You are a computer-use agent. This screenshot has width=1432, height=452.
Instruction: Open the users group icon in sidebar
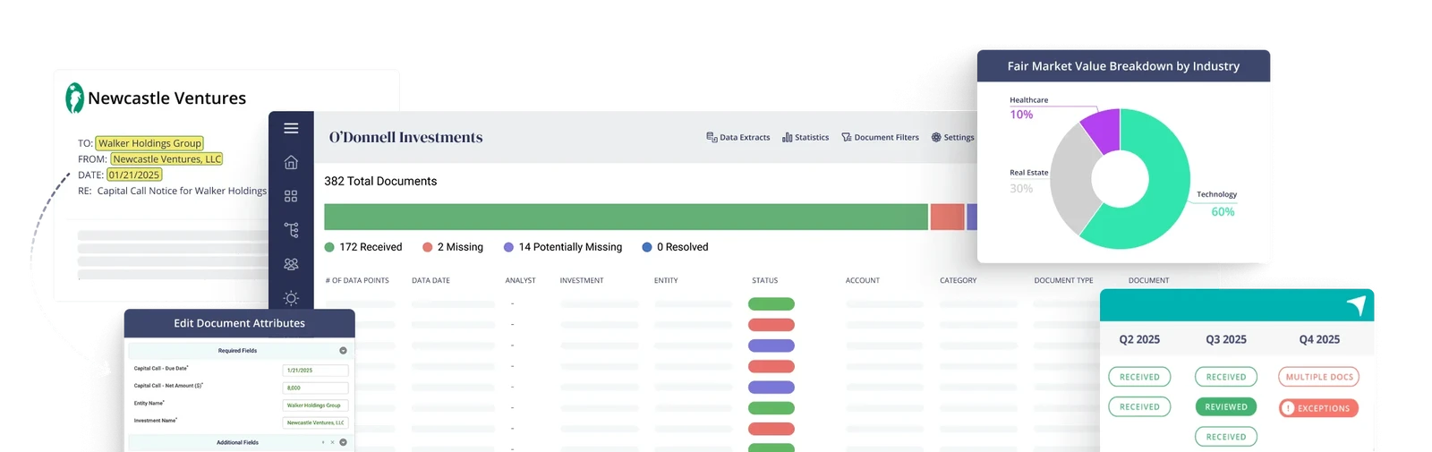pos(291,264)
